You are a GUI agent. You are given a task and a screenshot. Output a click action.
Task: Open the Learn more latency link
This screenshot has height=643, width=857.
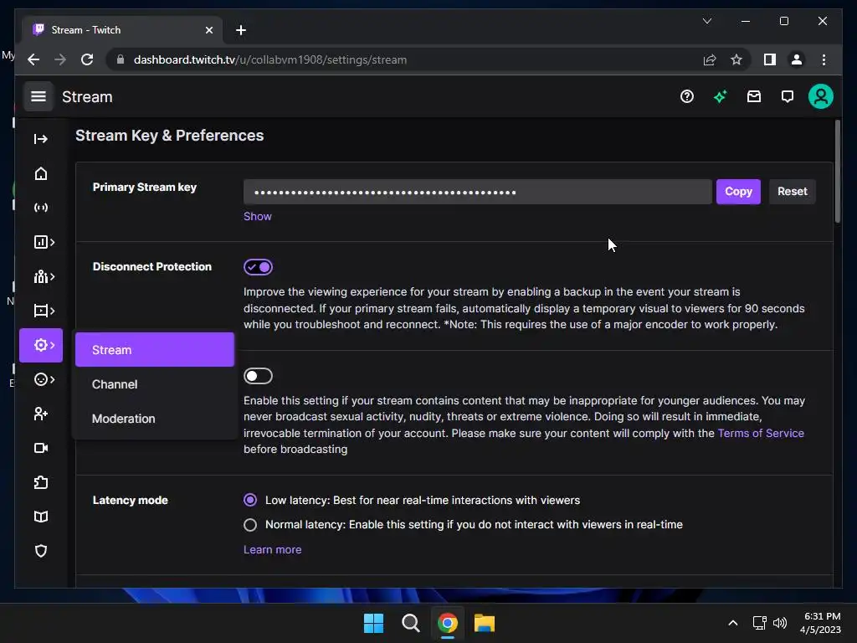(x=272, y=549)
